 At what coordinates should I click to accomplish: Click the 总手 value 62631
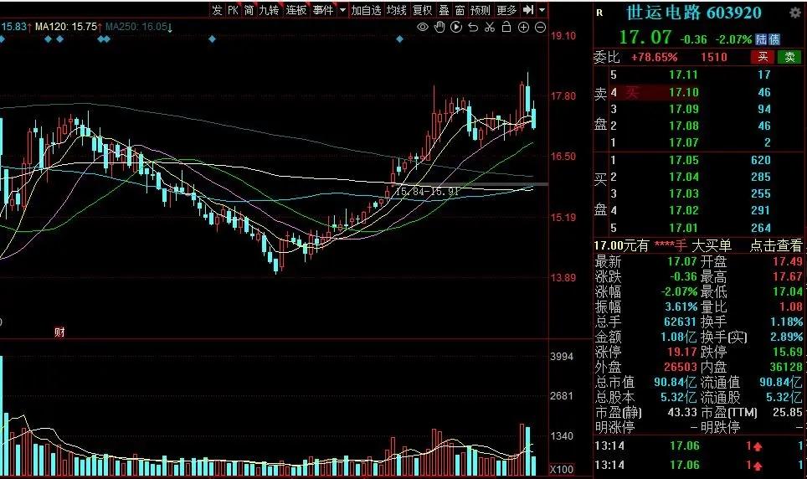point(680,322)
